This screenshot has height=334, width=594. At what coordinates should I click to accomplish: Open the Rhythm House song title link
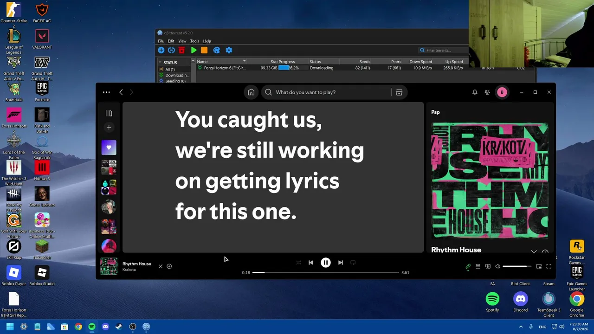[x=137, y=264]
